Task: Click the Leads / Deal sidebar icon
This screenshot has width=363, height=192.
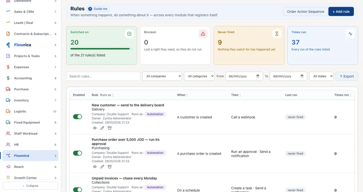Action: pyautogui.click(x=8, y=22)
